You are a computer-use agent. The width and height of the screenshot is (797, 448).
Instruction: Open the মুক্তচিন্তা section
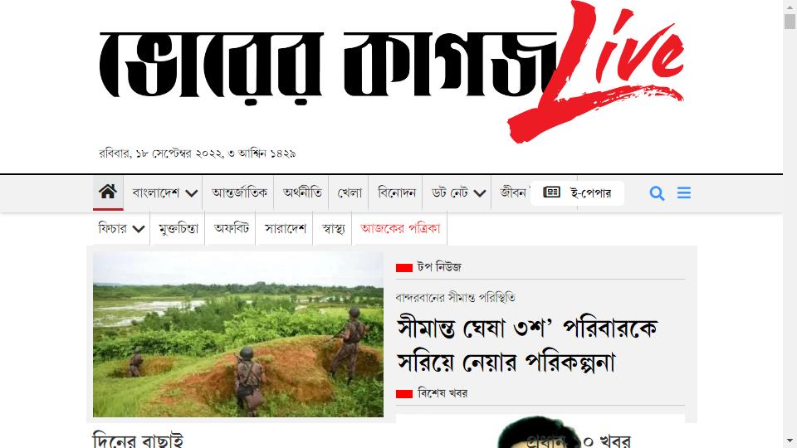pyautogui.click(x=178, y=229)
